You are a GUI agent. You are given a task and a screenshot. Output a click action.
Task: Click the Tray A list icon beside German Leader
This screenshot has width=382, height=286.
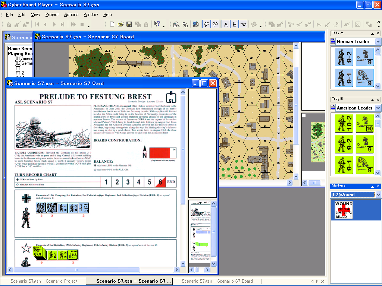pos(333,42)
